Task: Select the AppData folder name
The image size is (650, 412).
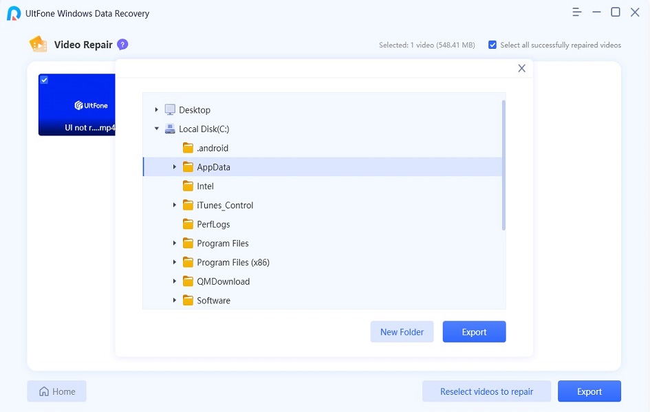Action: coord(213,167)
